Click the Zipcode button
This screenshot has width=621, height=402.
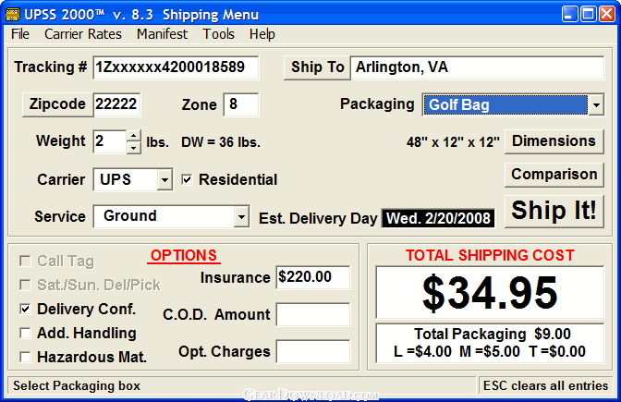[58, 104]
